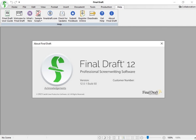Screen dimensions: 196x140
Task: Click About Final Draft in the ribbon
Action: 111,16
